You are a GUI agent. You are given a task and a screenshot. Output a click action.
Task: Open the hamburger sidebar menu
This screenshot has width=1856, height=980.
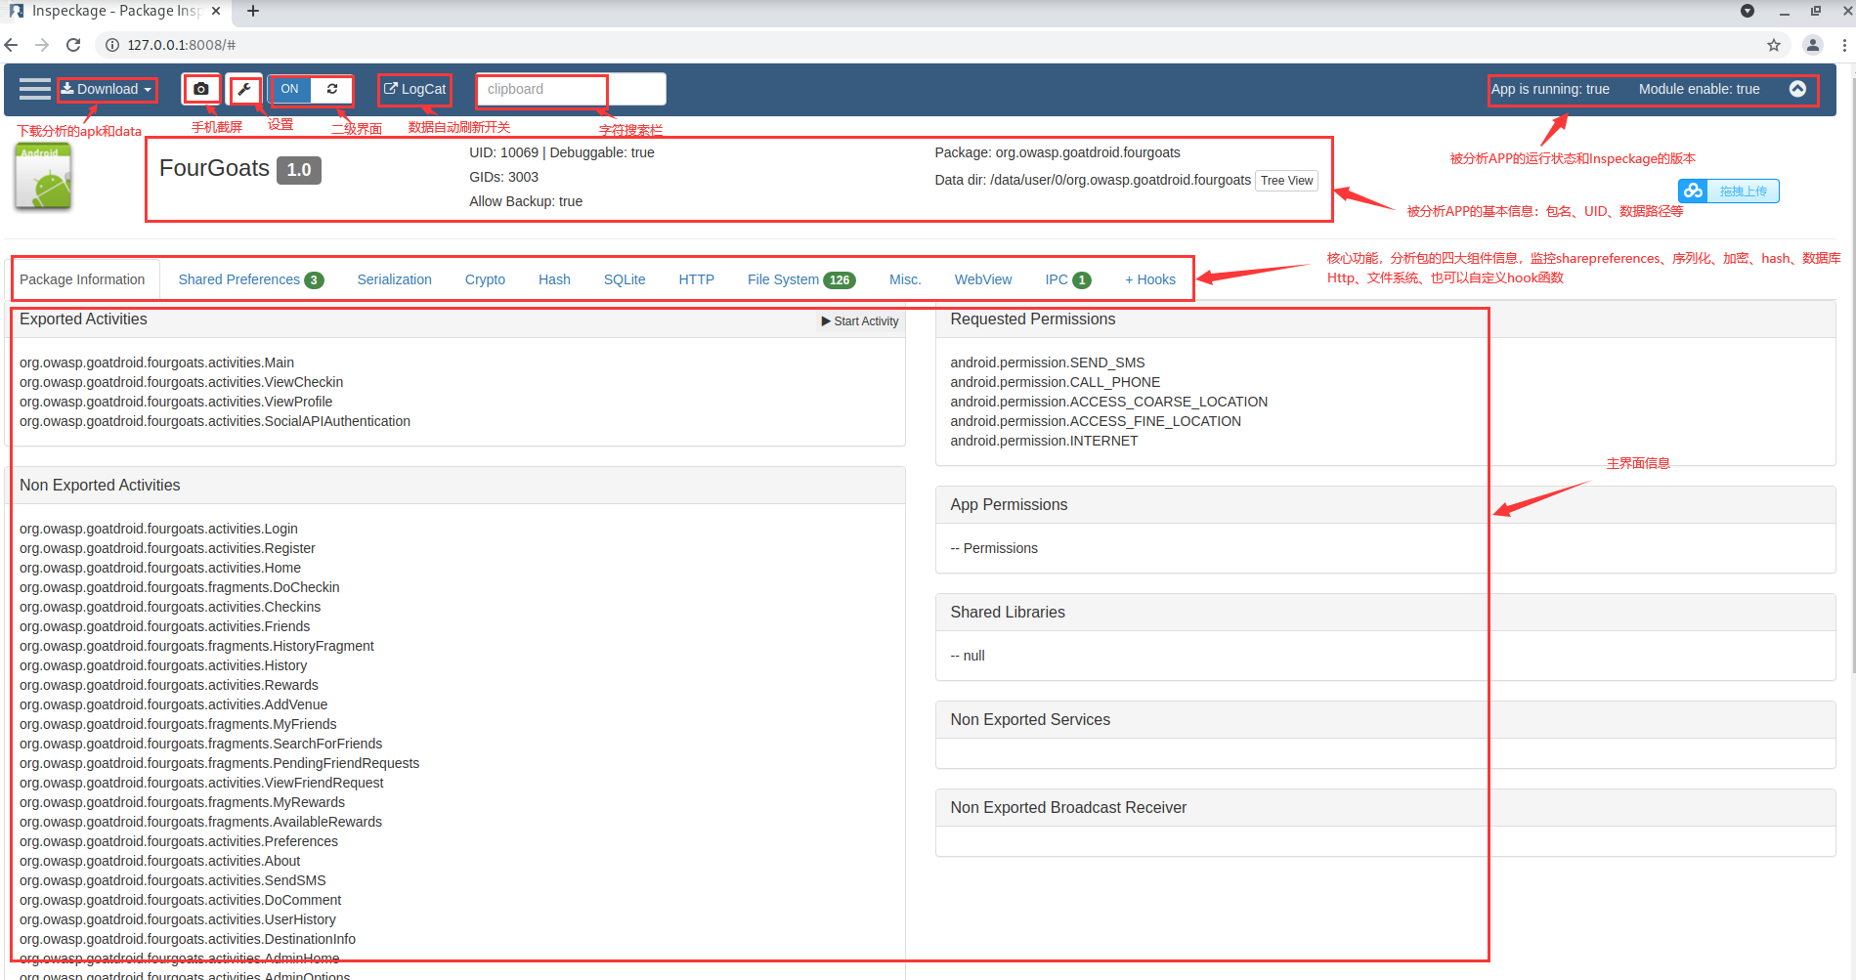35,89
